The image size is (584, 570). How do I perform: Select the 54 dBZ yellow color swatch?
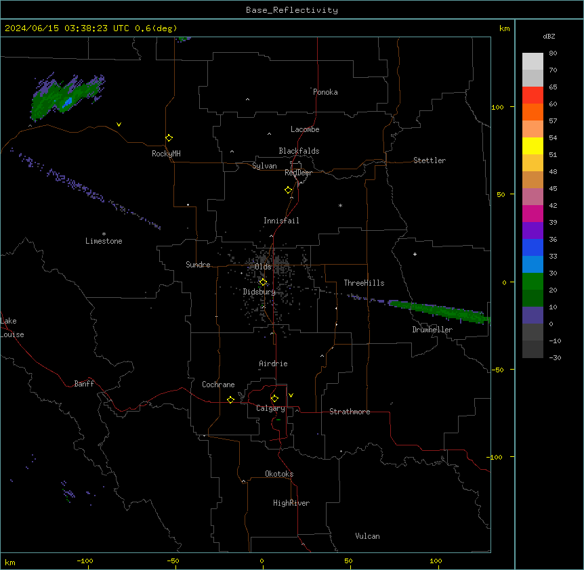point(533,146)
